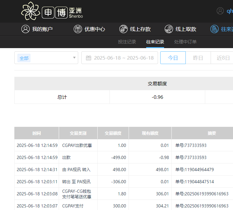Select the 今日 date filter
Screen dimensions: 233x210
tap(173, 58)
